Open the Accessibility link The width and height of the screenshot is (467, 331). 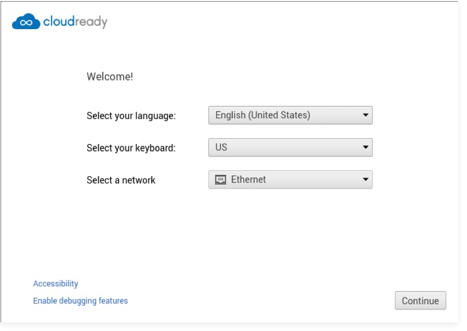[56, 284]
